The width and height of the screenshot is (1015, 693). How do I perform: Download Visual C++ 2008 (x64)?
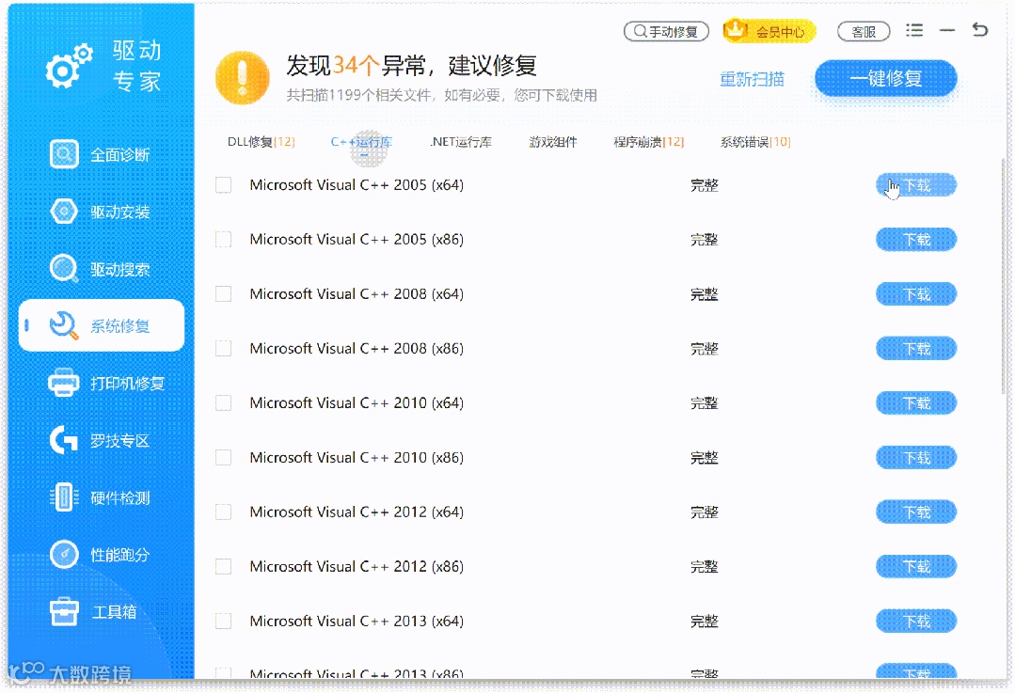[916, 294]
